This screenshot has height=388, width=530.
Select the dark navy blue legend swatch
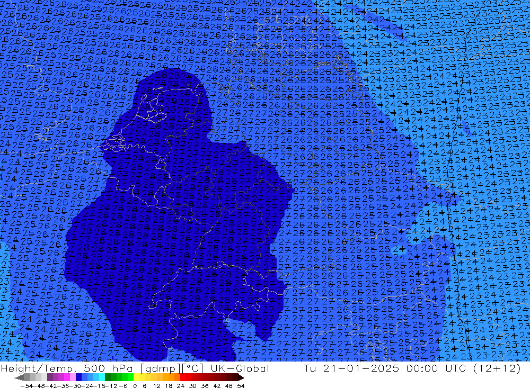click(x=78, y=377)
